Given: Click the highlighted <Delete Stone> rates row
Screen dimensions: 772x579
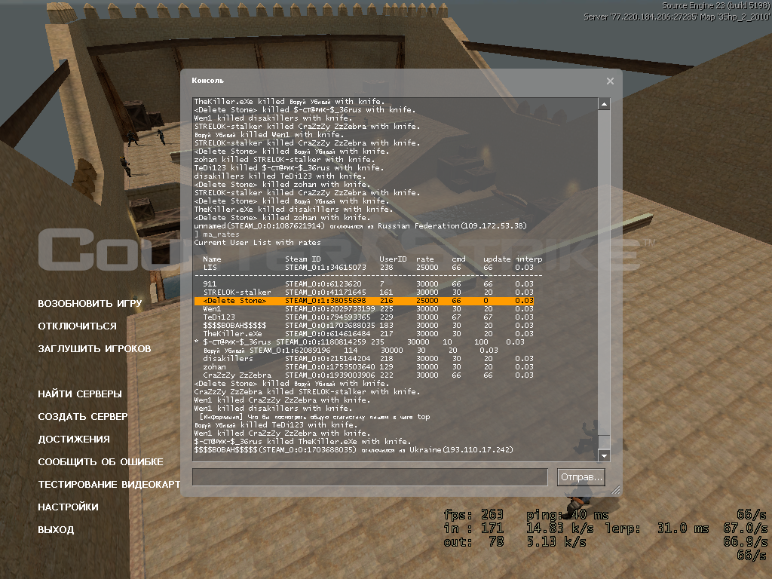Looking at the screenshot, I should coord(364,300).
